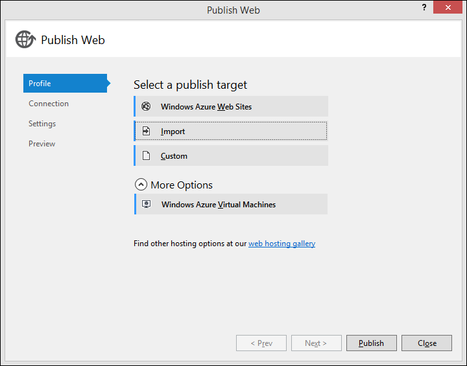This screenshot has width=467, height=366.
Task: Select the Profile step in sidebar
Action: click(x=65, y=84)
